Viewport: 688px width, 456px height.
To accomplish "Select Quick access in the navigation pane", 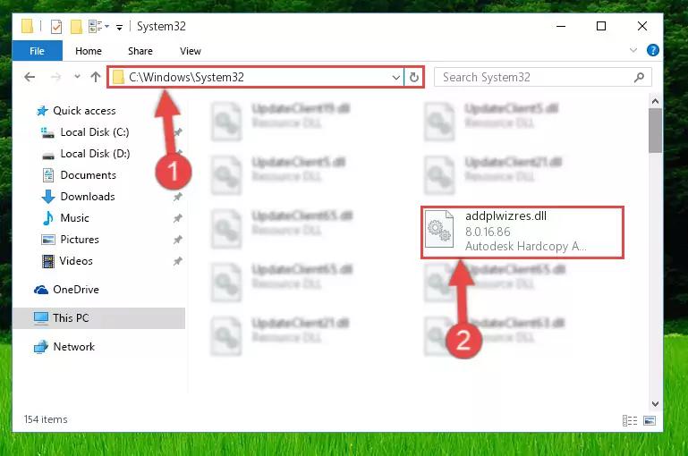I will (84, 111).
